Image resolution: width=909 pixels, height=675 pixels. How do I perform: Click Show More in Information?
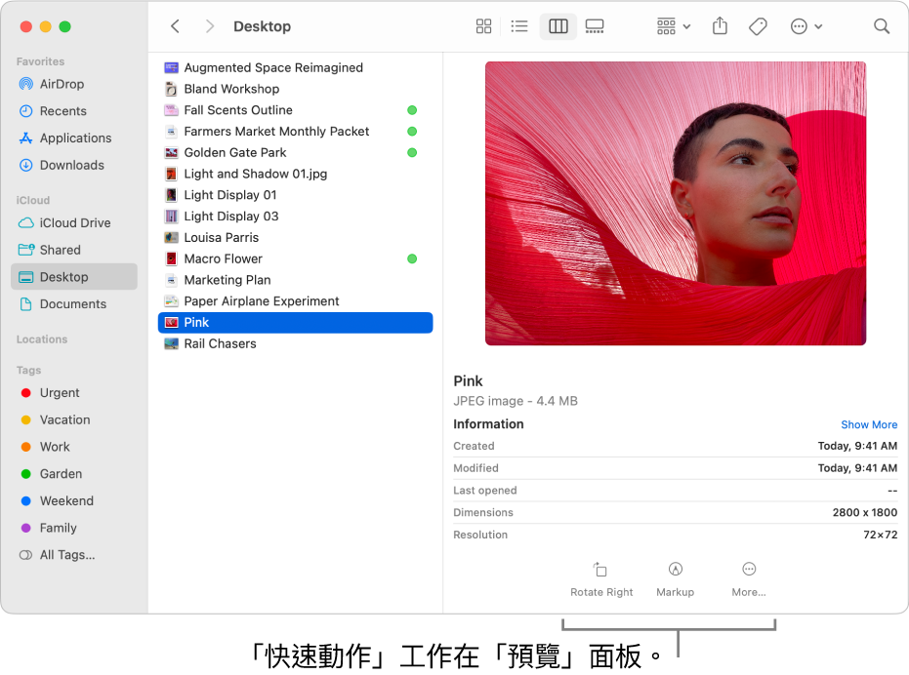[x=869, y=424]
